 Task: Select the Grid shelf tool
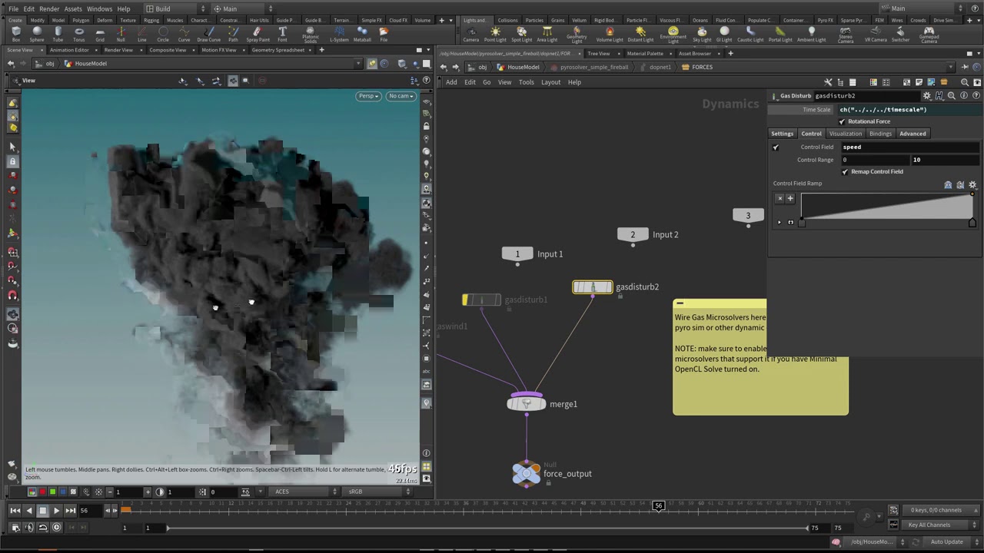100,35
